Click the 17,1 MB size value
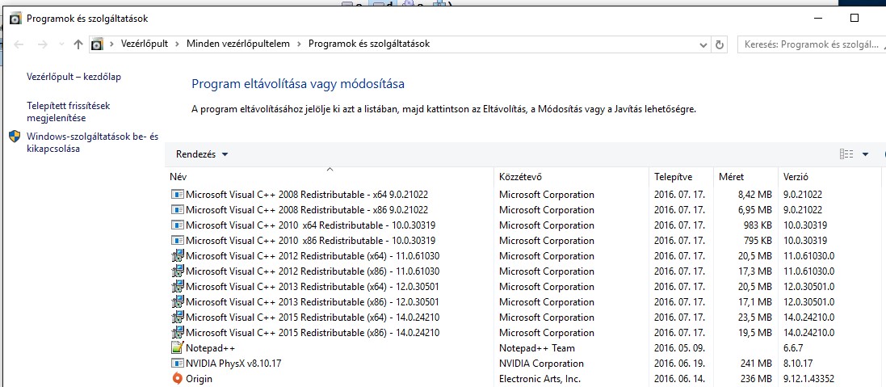886x387 pixels. click(x=755, y=301)
